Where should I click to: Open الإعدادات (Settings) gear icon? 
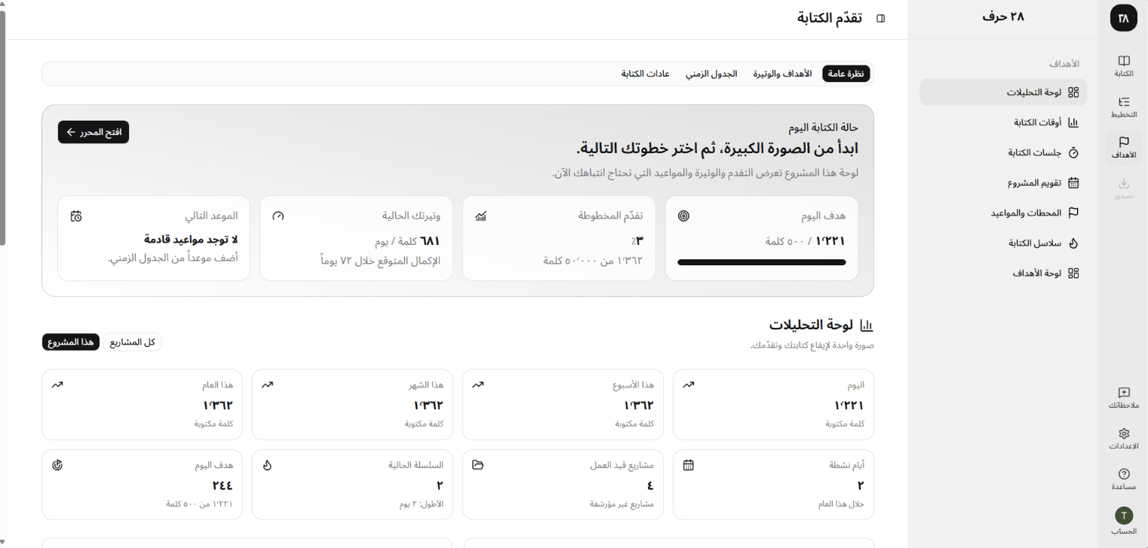point(1124,439)
